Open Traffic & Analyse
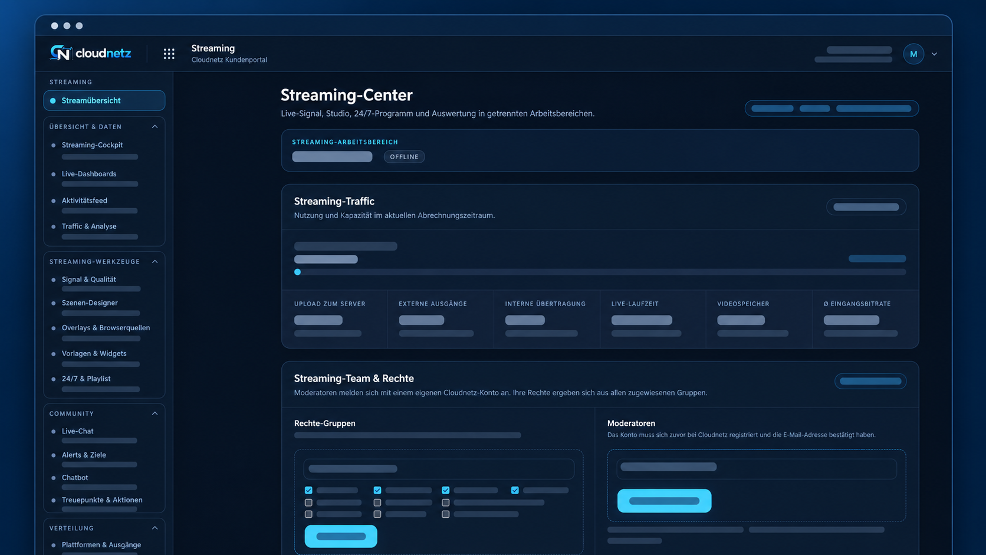Image resolution: width=986 pixels, height=555 pixels. [x=89, y=226]
